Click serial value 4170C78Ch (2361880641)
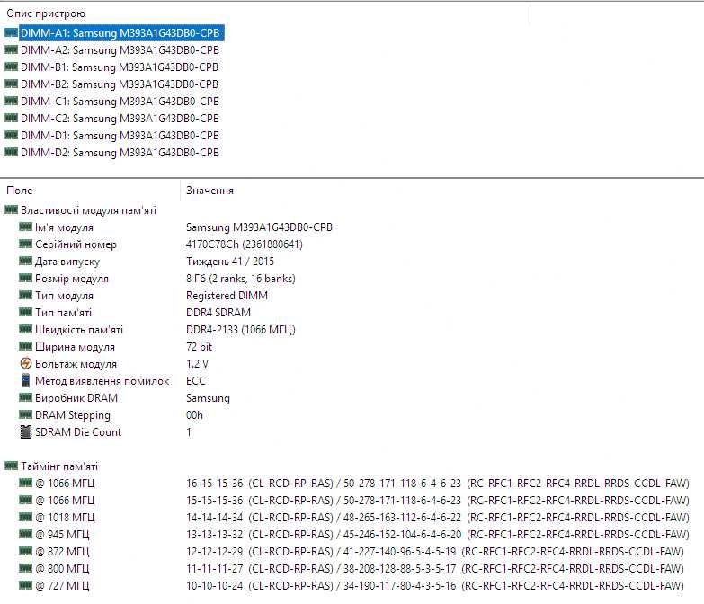 coord(245,244)
